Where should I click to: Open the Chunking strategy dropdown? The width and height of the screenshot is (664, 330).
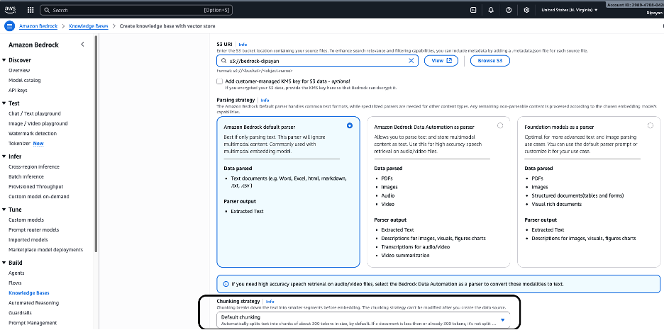[363, 320]
